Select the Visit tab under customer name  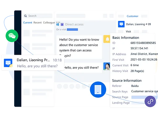128,31
